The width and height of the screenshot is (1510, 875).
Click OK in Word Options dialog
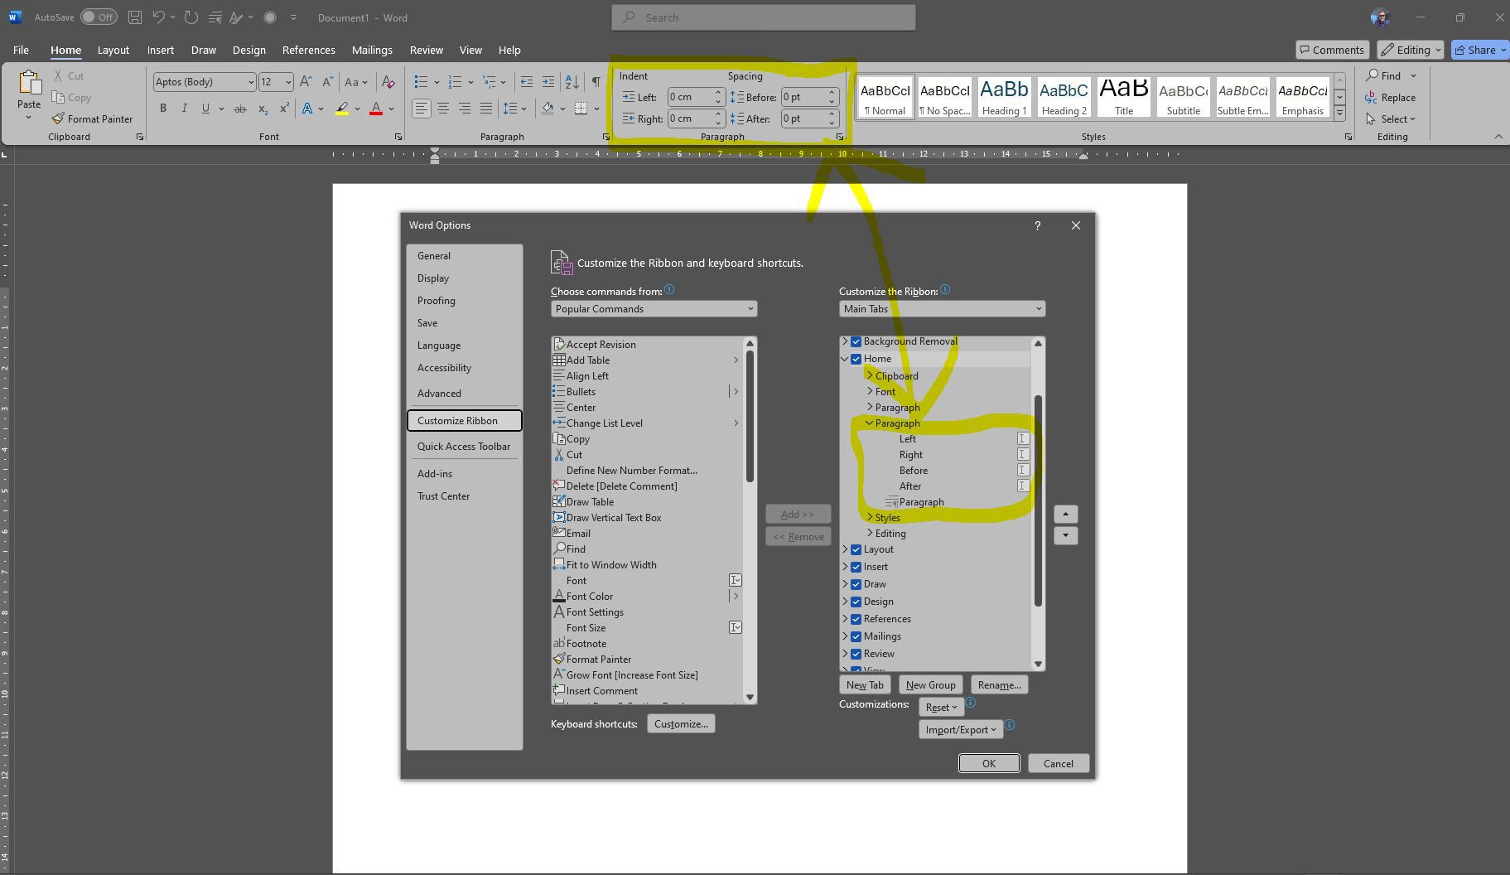point(989,763)
